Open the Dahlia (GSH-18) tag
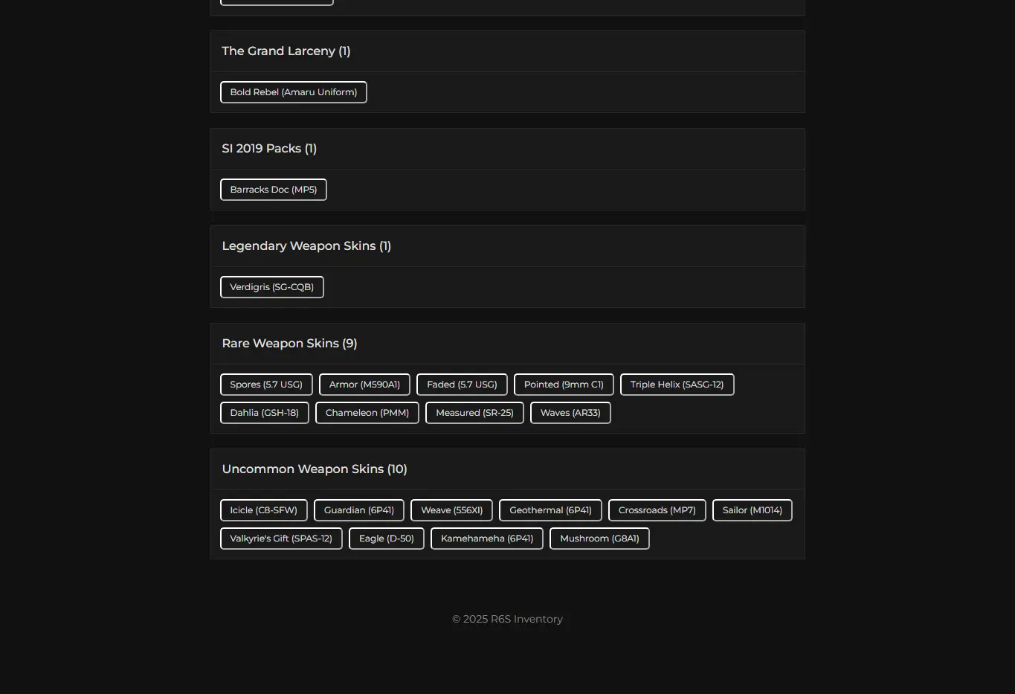The height and width of the screenshot is (694, 1015). (264, 413)
